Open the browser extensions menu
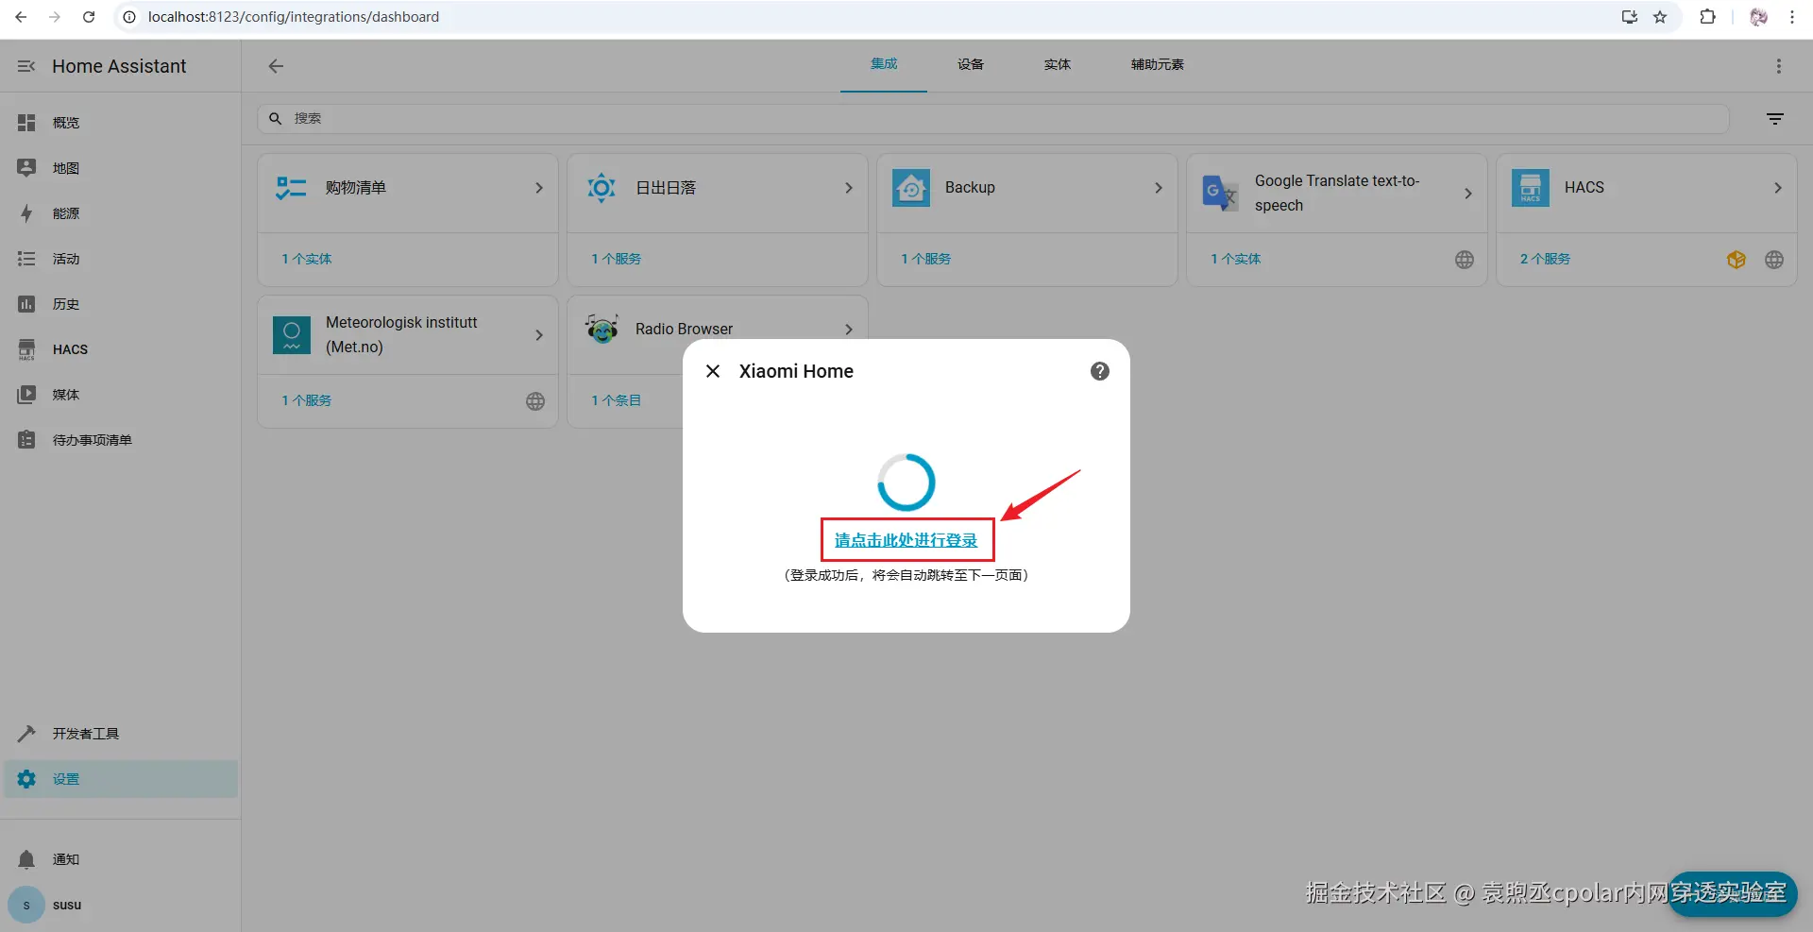1813x932 pixels. 1707,17
